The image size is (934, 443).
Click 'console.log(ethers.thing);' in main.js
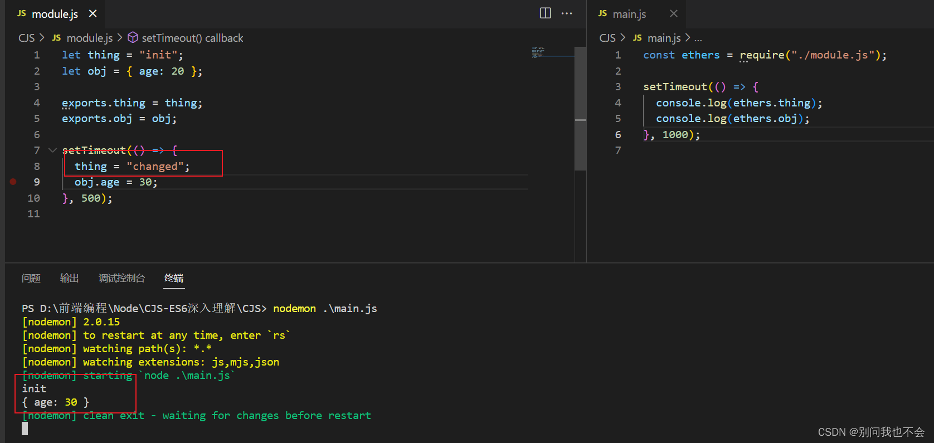(x=739, y=103)
